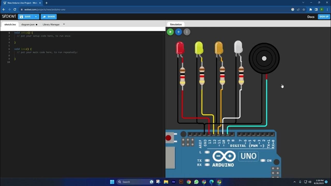The image size is (331, 186).
Task: Toggle the browser side panel icon
Action: coord(316,10)
